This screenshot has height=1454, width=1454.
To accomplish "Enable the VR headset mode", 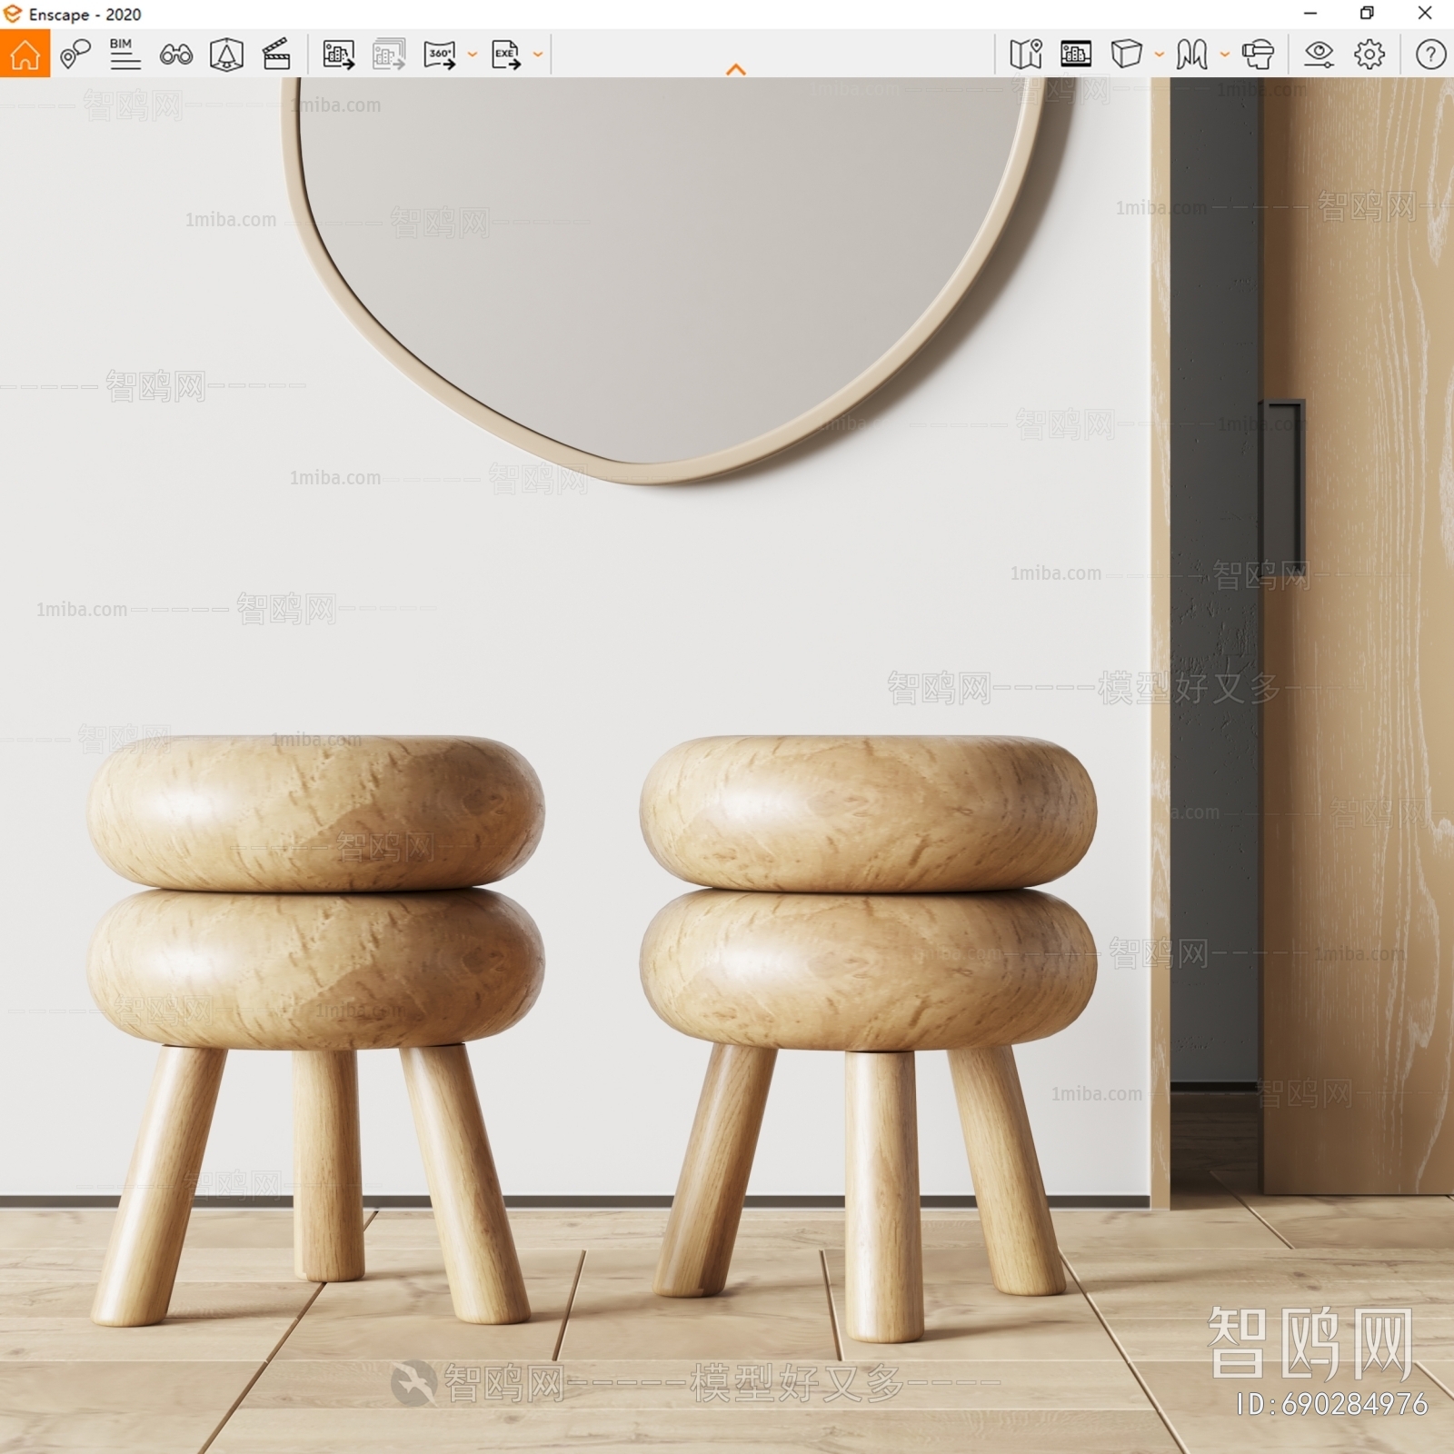I will coord(1258,55).
